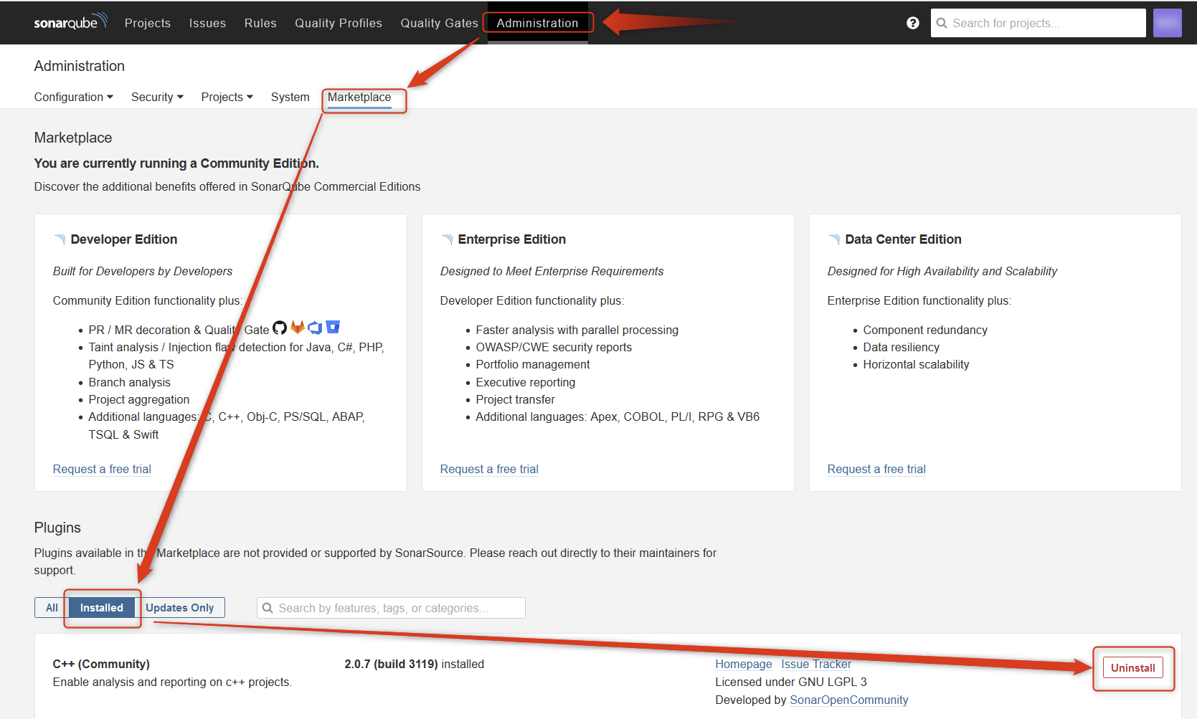Click the SonarQube logo
Viewport: 1197px width, 719px height.
[70, 22]
